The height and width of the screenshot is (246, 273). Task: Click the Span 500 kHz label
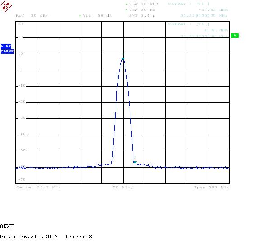pyautogui.click(x=211, y=187)
